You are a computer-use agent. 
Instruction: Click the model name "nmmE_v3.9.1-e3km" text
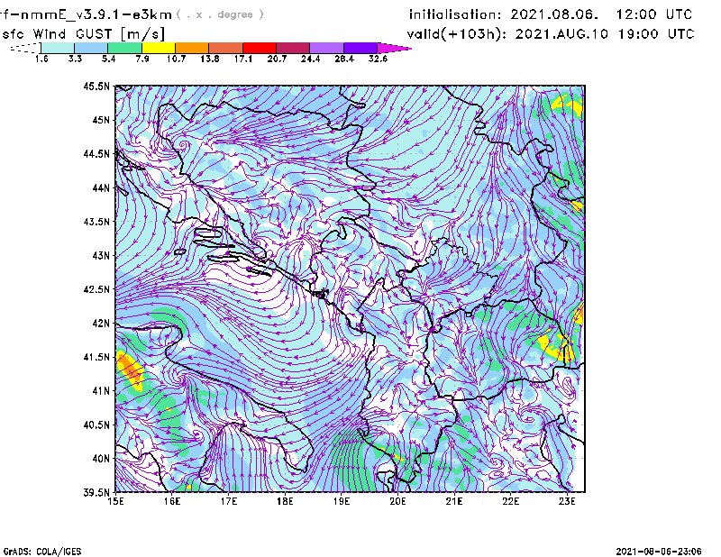[96, 14]
